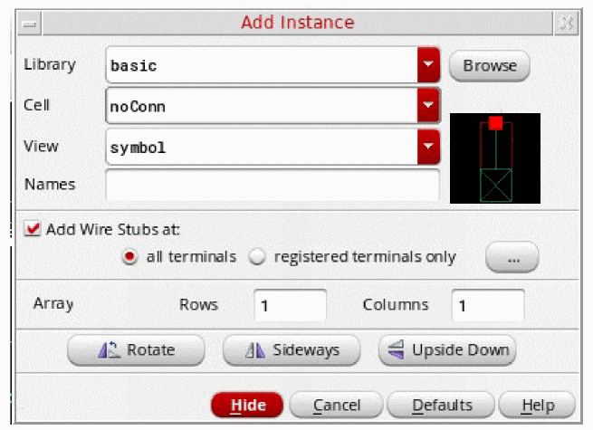Select the all terminals radio option
The height and width of the screenshot is (430, 593).
[129, 257]
